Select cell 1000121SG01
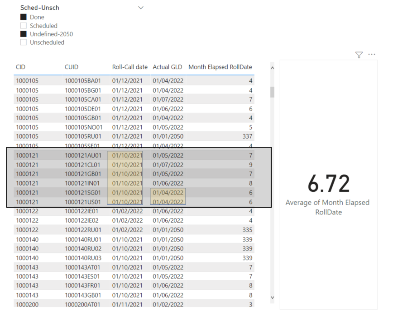393x316 pixels. [x=83, y=193]
